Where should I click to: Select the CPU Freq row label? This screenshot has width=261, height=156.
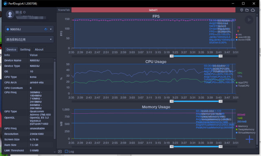[x=10, y=92]
